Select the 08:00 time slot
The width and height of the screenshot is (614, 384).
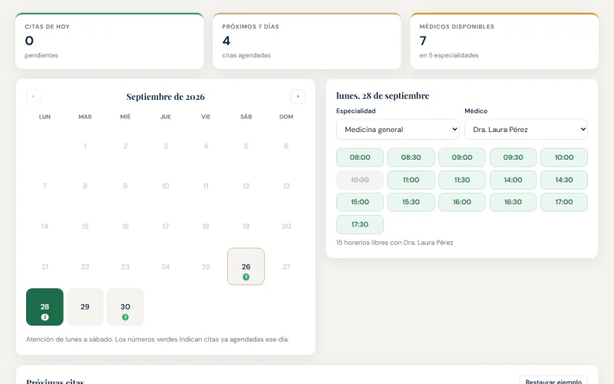click(360, 157)
